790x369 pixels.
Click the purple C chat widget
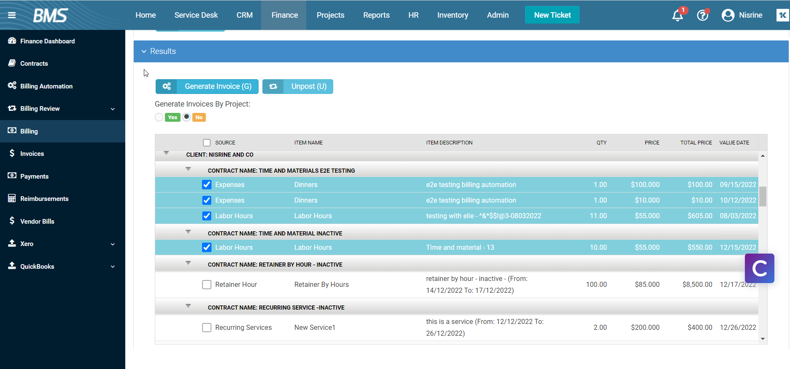coord(759,268)
